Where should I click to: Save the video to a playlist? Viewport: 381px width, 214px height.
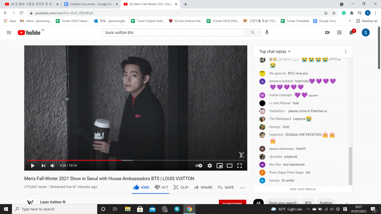point(225,187)
